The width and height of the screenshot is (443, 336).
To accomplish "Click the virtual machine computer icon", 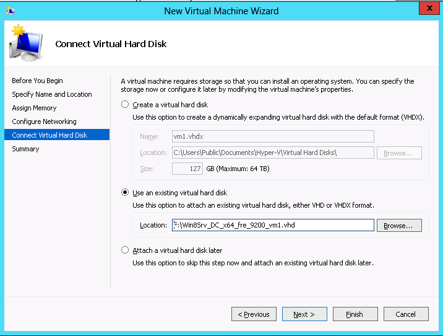I will (25, 44).
